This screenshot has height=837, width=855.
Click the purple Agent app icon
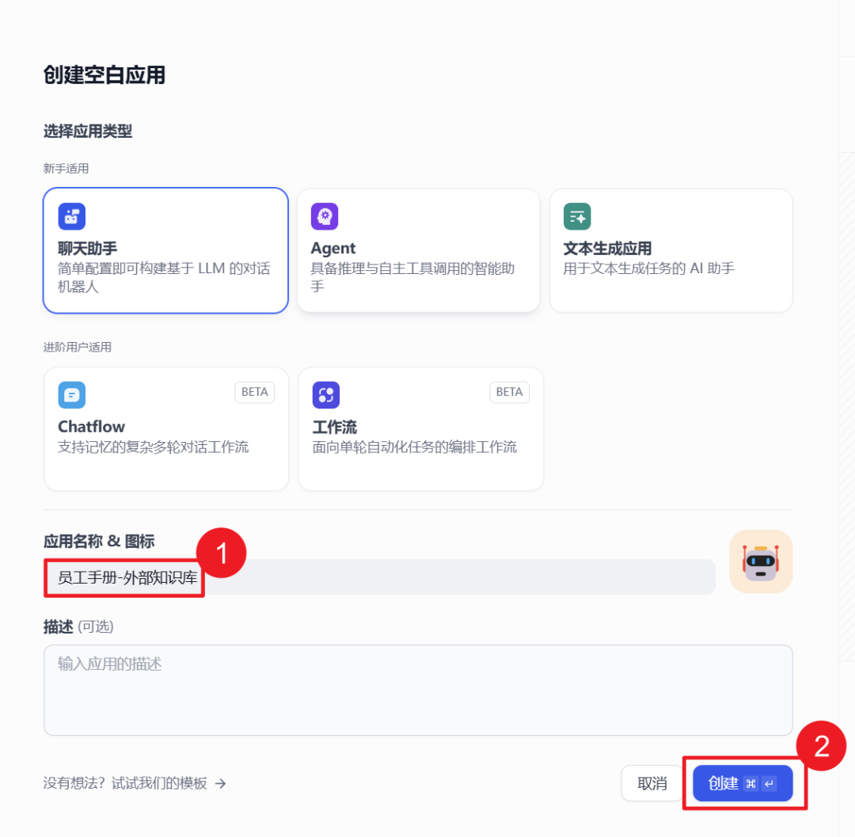click(325, 216)
